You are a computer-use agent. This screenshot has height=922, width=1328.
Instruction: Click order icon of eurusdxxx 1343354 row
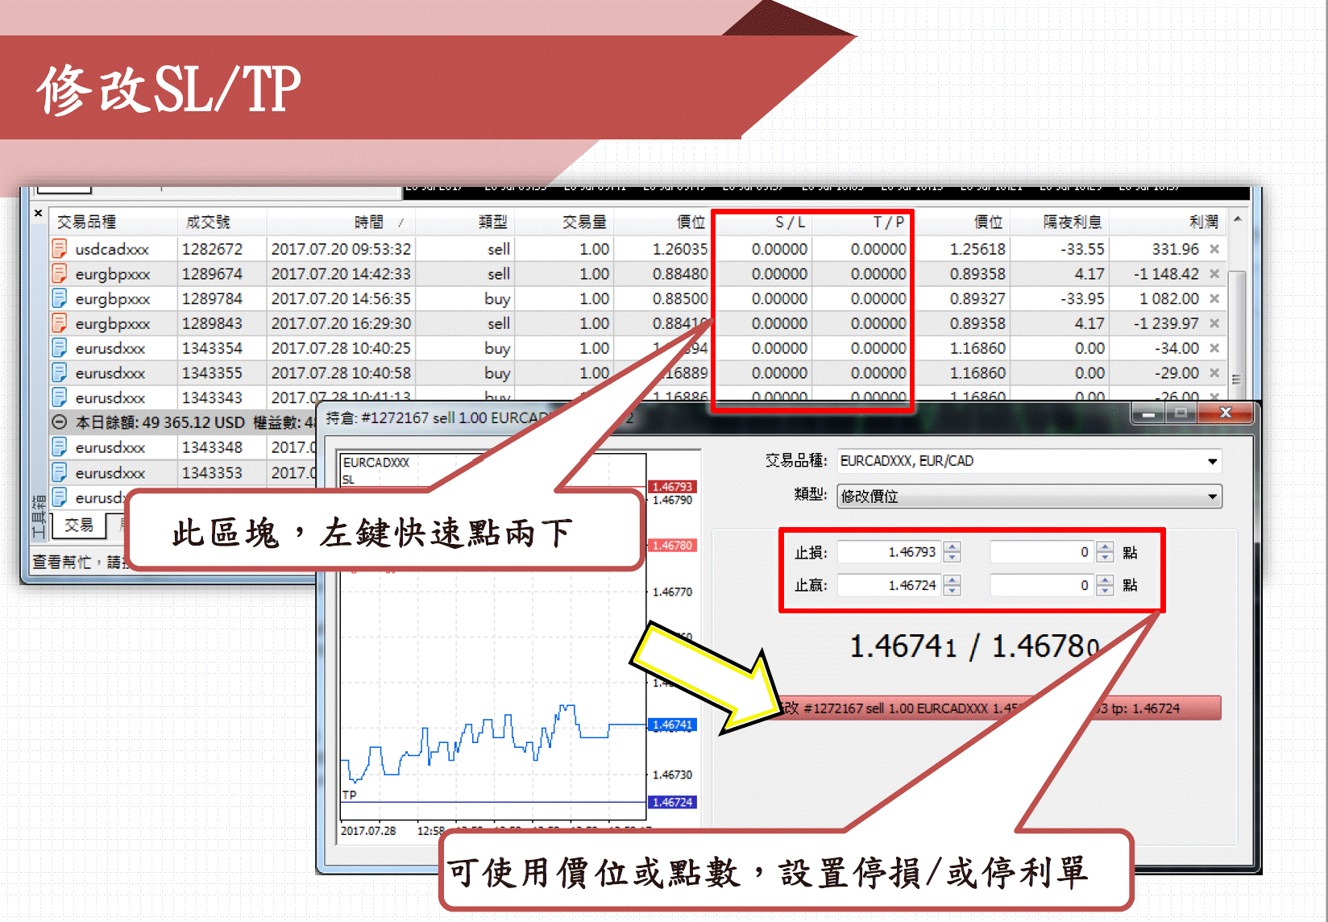pyautogui.click(x=59, y=348)
